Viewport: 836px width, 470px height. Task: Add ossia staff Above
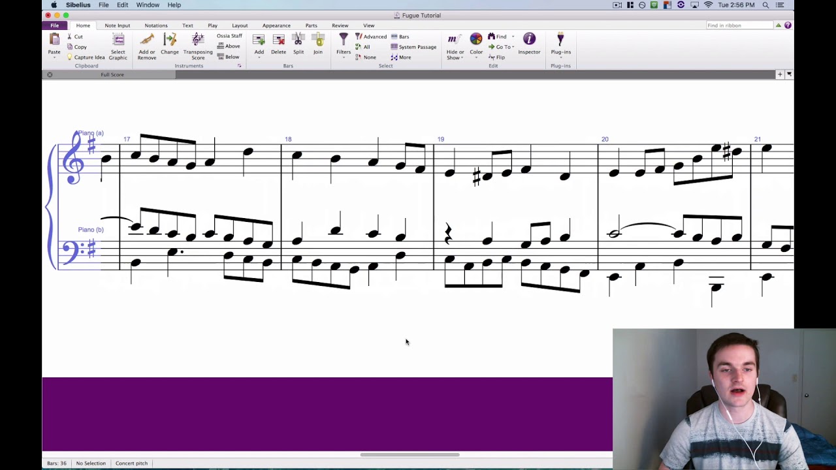pos(228,46)
